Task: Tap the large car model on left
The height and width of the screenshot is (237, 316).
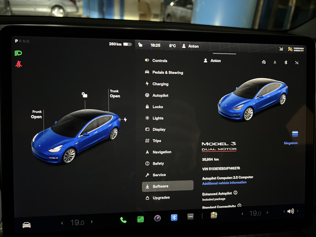Action: click(x=76, y=136)
